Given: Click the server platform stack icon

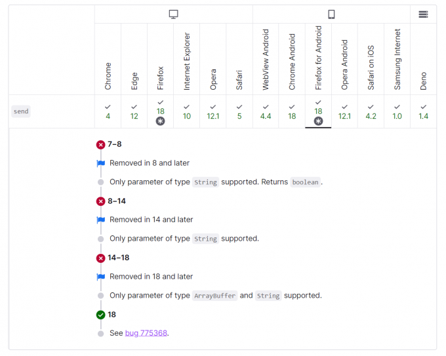Looking at the screenshot, I should coord(423,14).
